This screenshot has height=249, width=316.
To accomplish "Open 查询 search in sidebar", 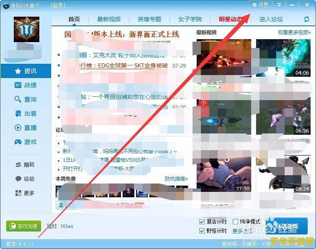I will pyautogui.click(x=26, y=99).
